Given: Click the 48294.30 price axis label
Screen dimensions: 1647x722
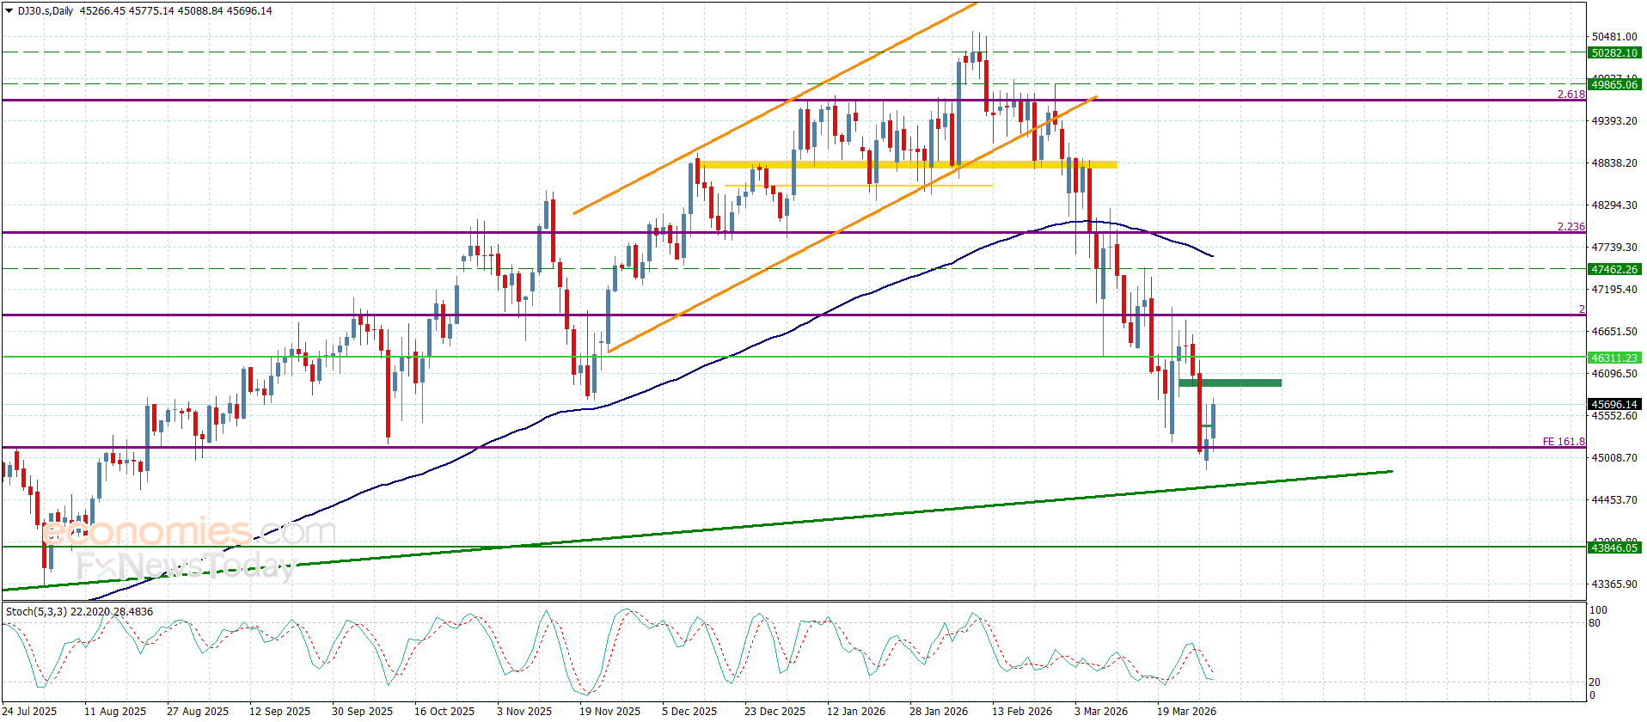Looking at the screenshot, I should [x=1614, y=205].
